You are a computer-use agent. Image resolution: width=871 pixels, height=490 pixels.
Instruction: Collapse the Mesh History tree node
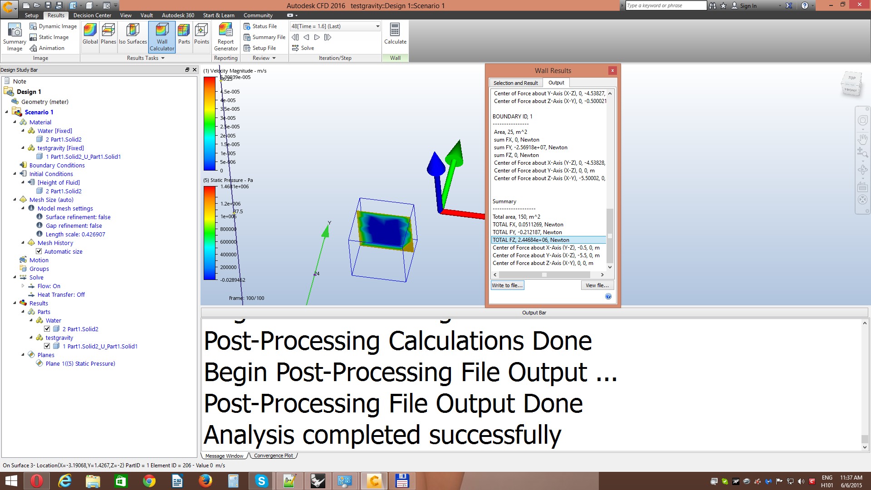[x=23, y=243]
